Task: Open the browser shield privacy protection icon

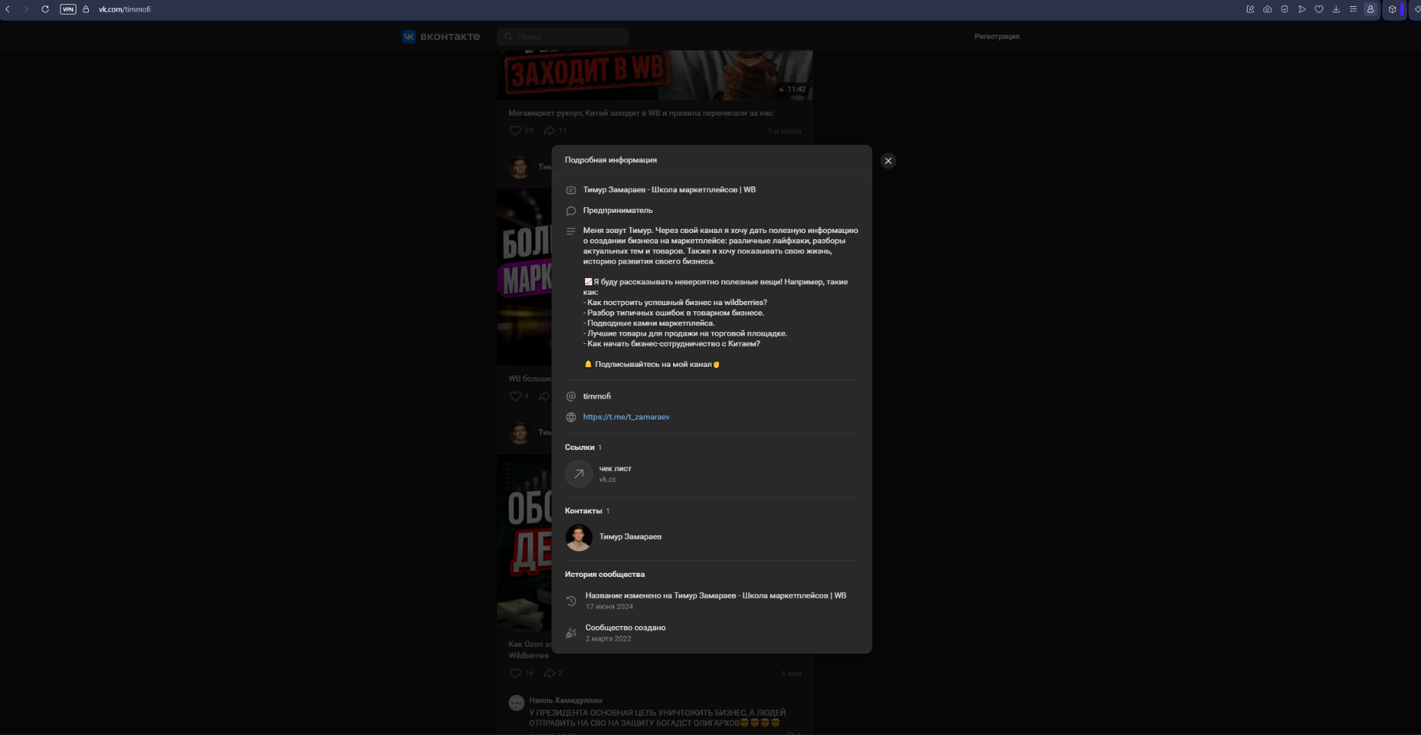Action: click(x=1284, y=9)
